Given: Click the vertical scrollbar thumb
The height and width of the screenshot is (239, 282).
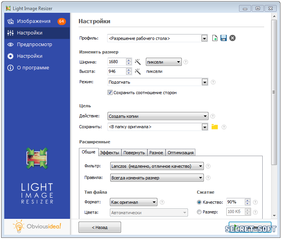Looking at the screenshot, I should (x=274, y=92).
